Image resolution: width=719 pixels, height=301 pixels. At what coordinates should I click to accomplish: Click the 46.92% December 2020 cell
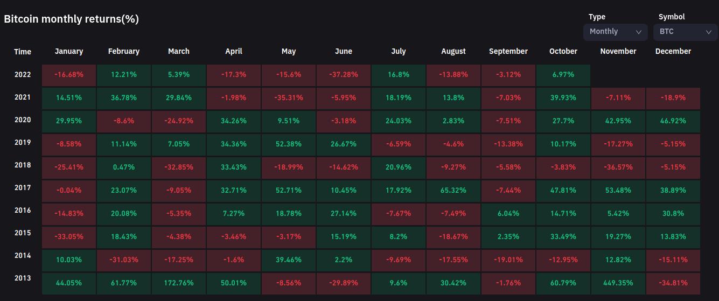click(673, 121)
